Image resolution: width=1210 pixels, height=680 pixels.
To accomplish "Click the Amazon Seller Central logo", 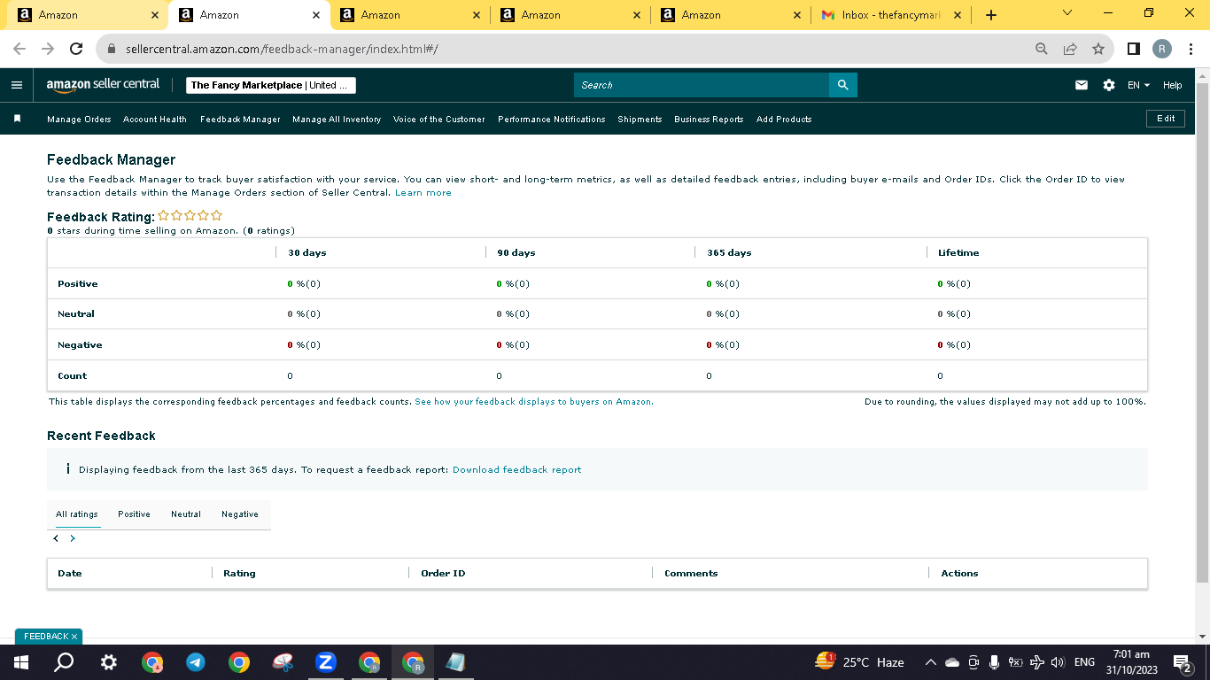I will 103,85.
